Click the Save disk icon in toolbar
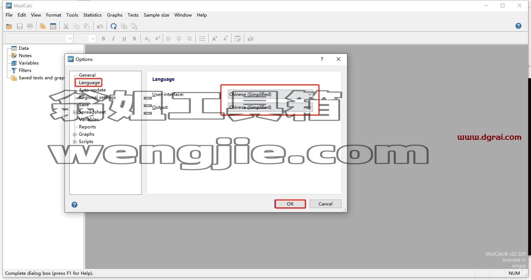Viewport: 531px width, 280px height. click(20, 26)
